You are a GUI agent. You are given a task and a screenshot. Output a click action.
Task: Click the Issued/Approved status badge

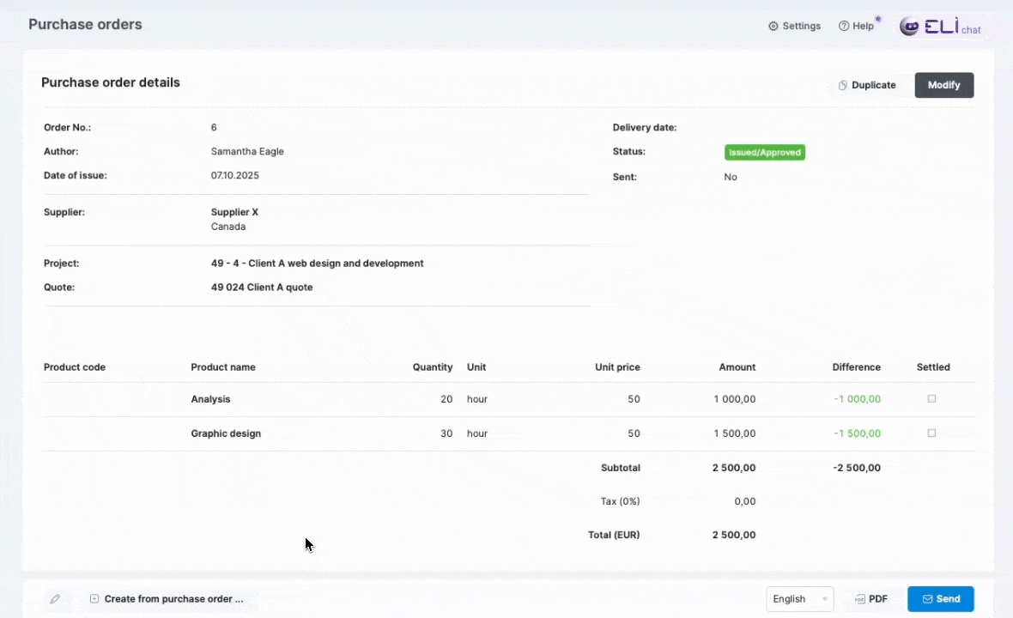pos(764,153)
